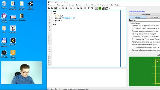This screenshot has height=90, width=160.
Task: Open a file with the folder icon
Action: (x=52, y=8)
